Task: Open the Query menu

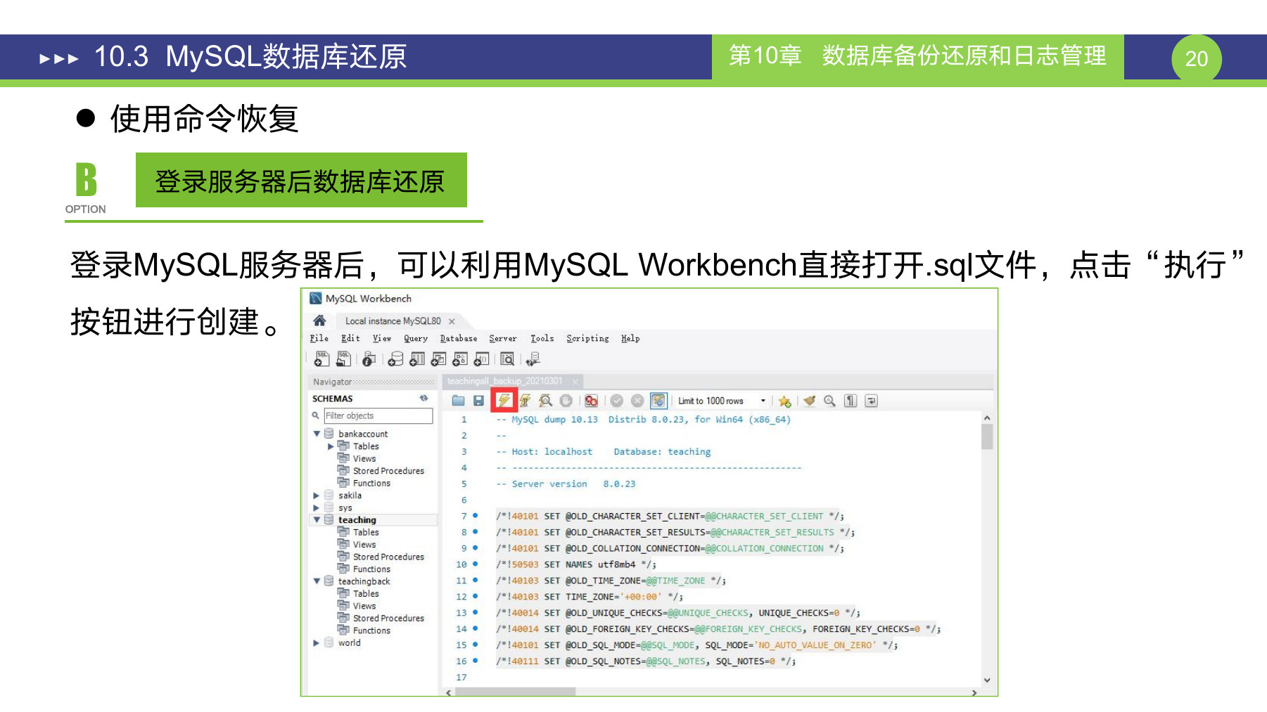Action: (x=416, y=338)
